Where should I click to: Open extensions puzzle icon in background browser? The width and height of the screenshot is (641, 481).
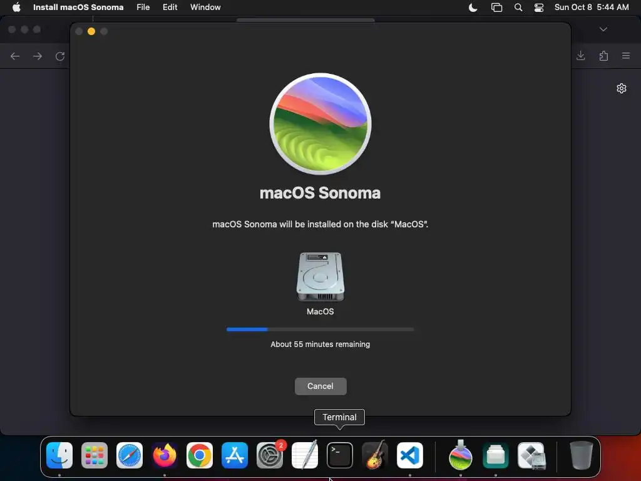point(603,56)
